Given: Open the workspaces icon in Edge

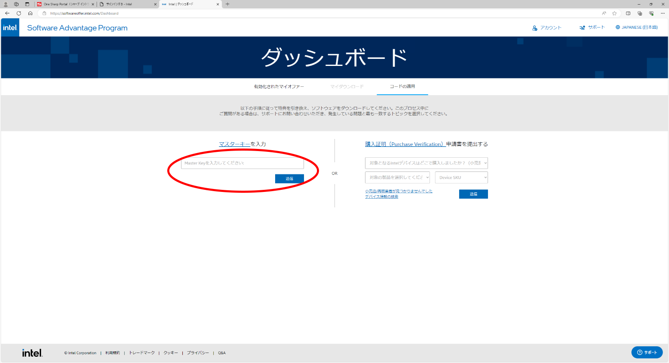Looking at the screenshot, I should tap(16, 4).
